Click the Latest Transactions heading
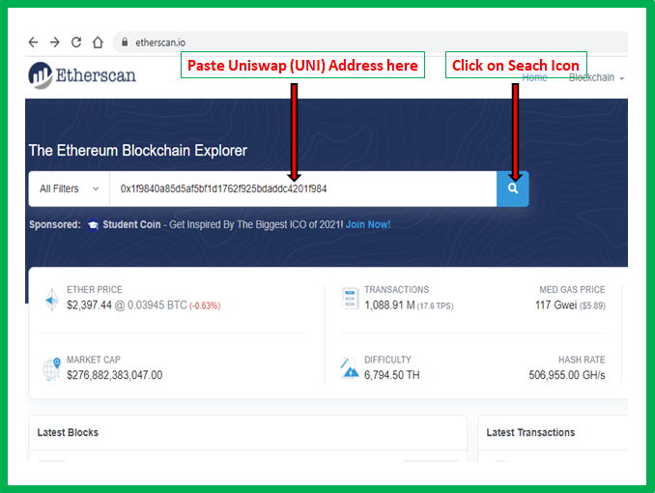The image size is (655, 493). click(x=530, y=432)
